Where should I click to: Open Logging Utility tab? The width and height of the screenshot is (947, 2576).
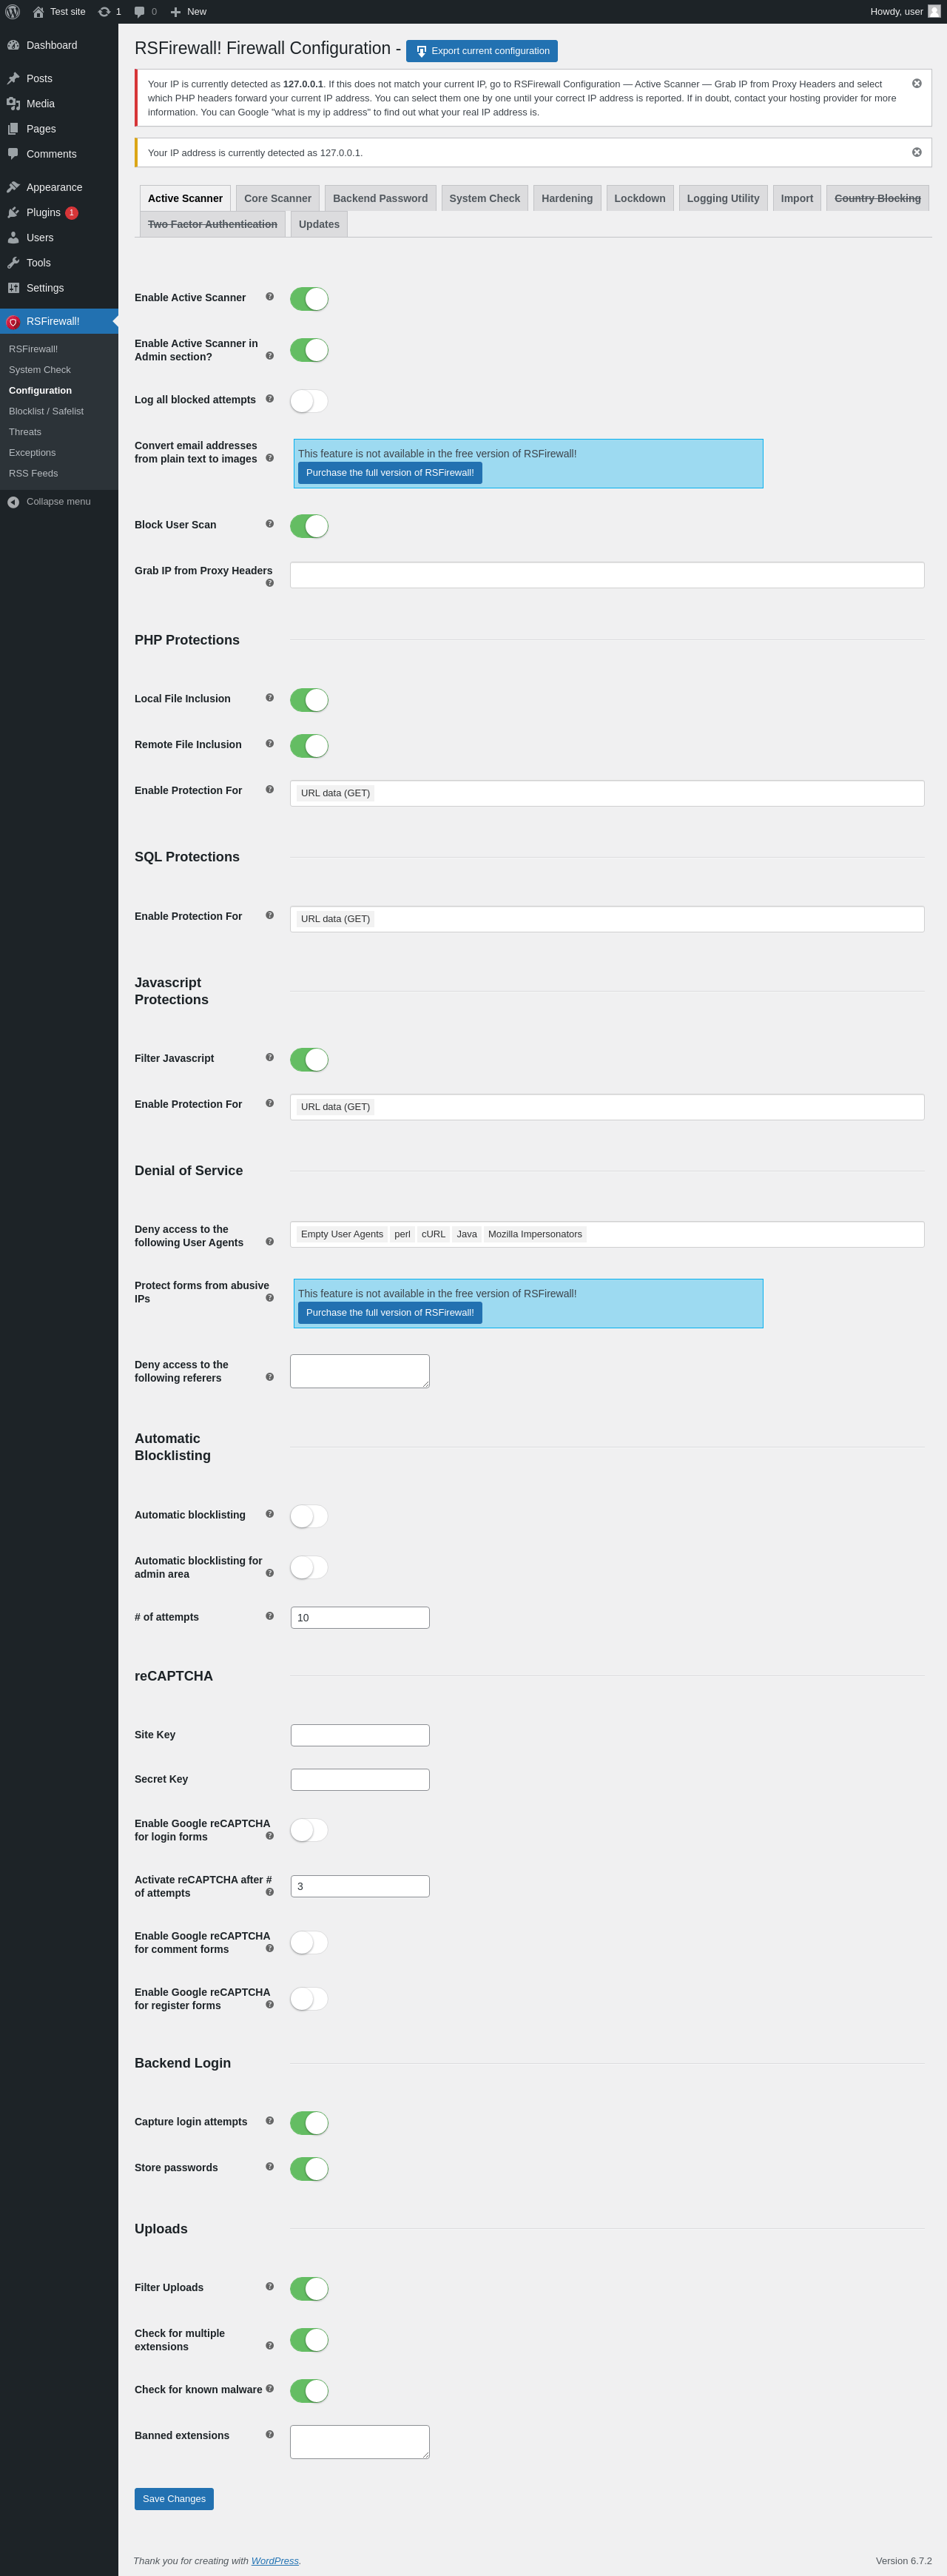723,198
